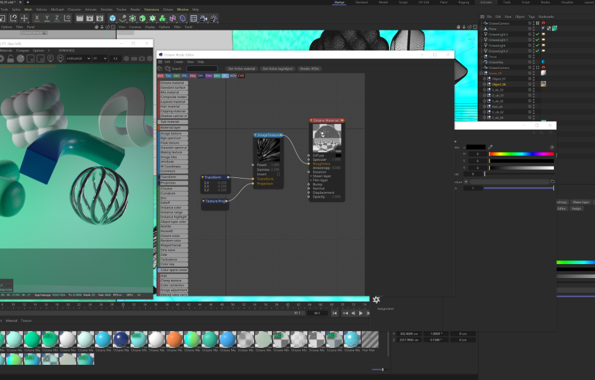
Task: Click Object Manager hamburger menu icon
Action: [482, 16]
